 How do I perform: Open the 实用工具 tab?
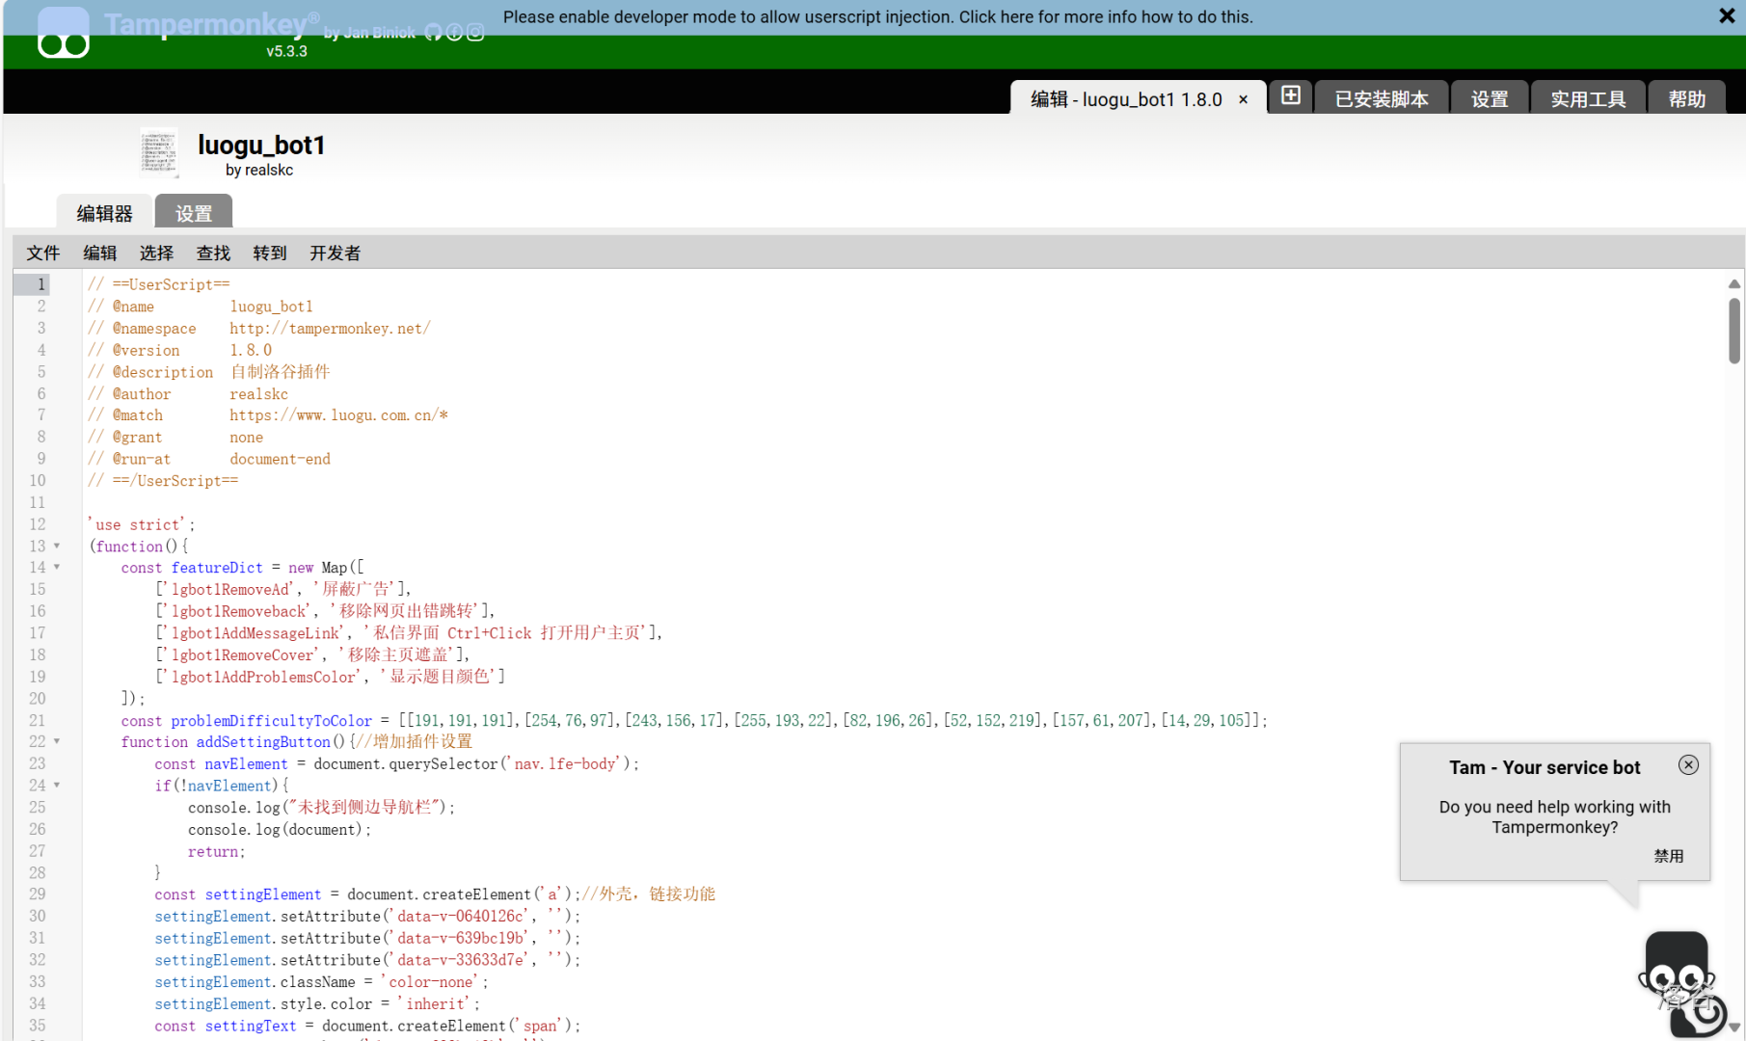coord(1588,98)
